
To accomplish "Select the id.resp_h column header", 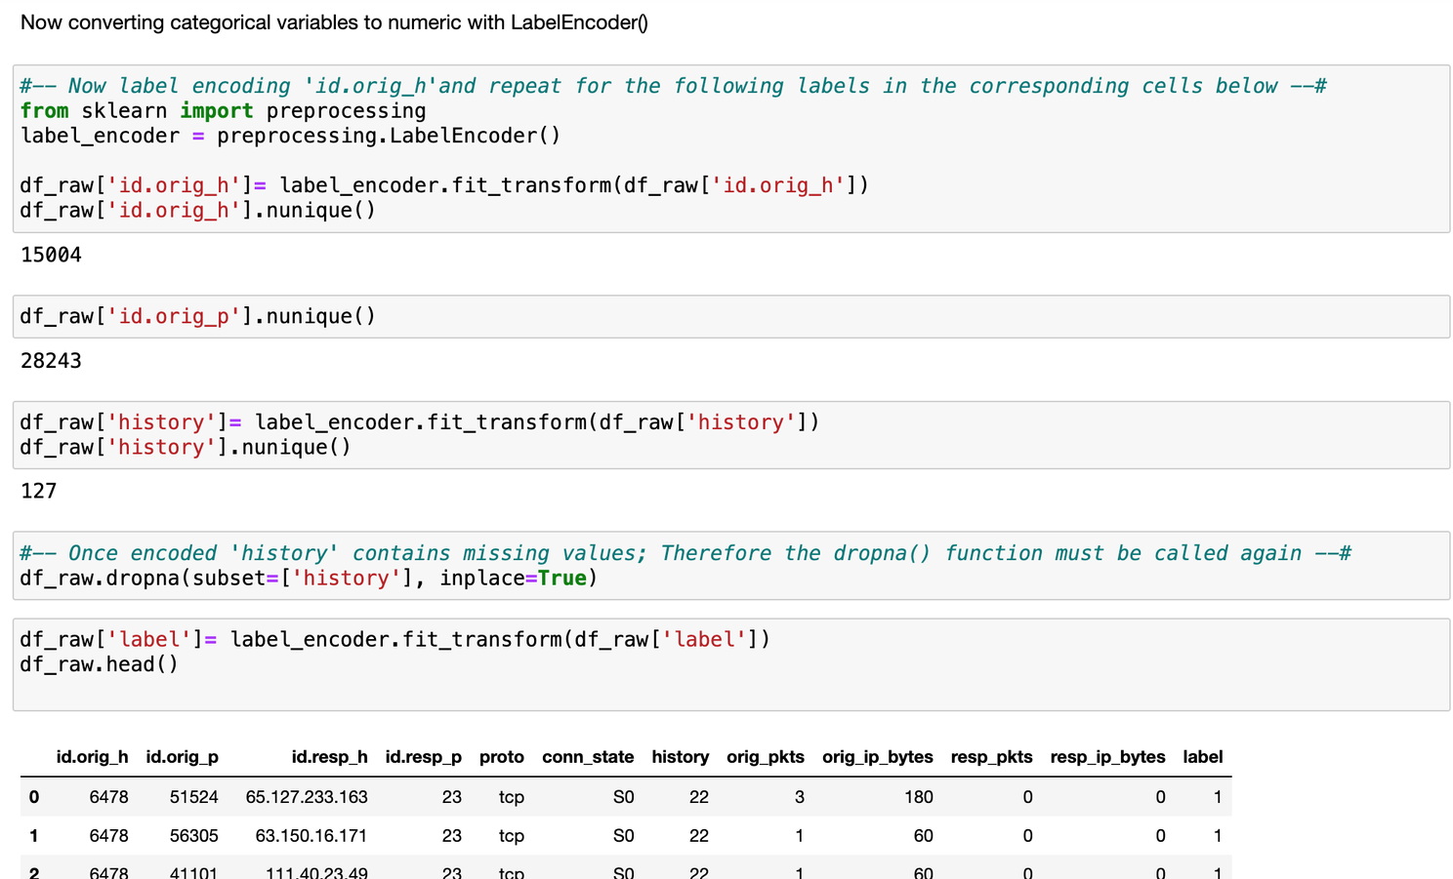I will (329, 757).
